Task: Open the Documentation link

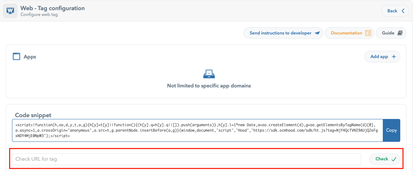Action: 350,33
